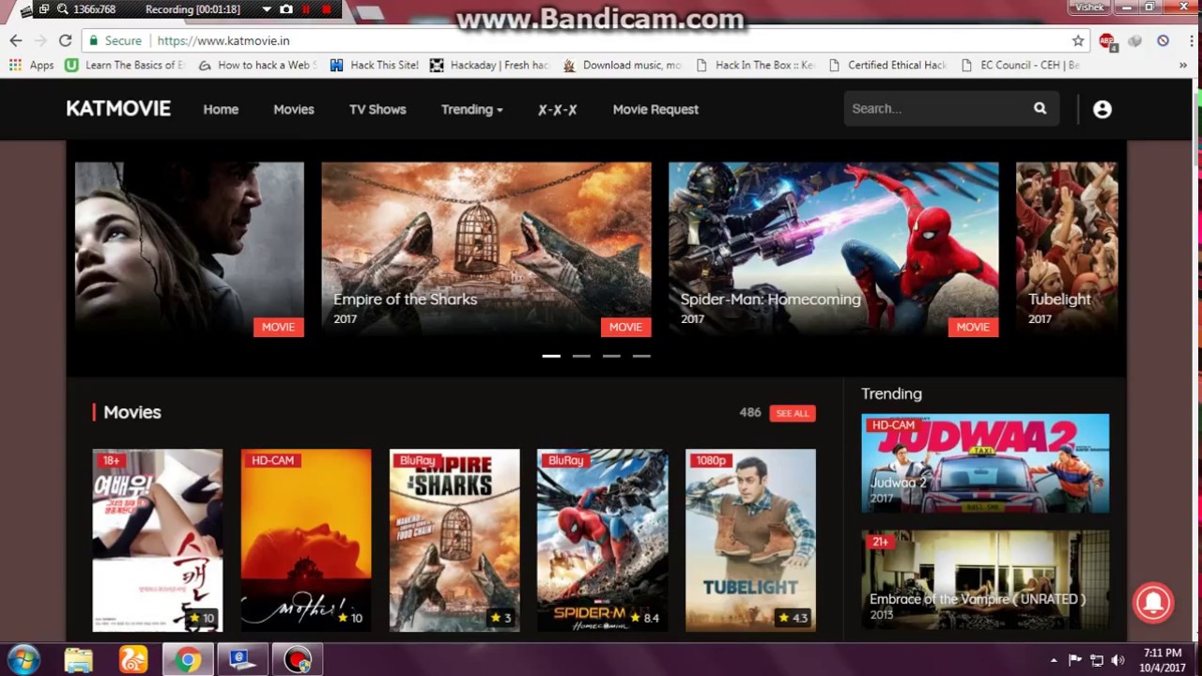This screenshot has height=676, width=1202.
Task: Click the address bar URL katmovie.in
Action: pos(223,40)
